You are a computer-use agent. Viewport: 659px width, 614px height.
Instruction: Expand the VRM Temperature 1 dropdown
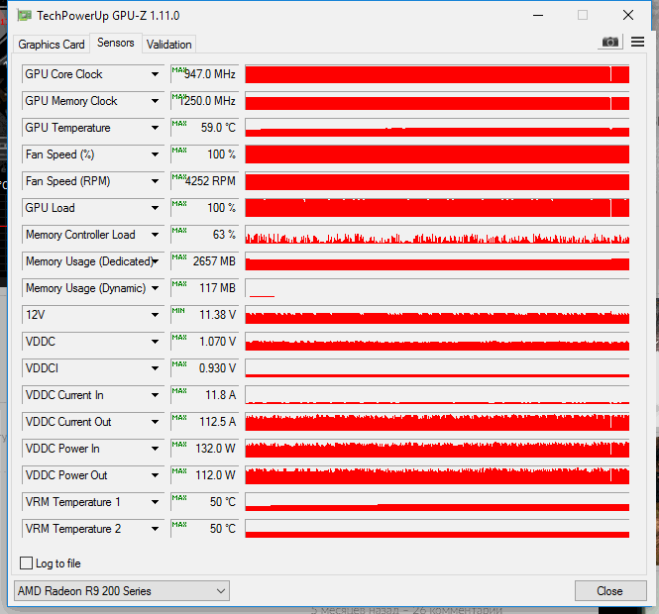pyautogui.click(x=155, y=502)
